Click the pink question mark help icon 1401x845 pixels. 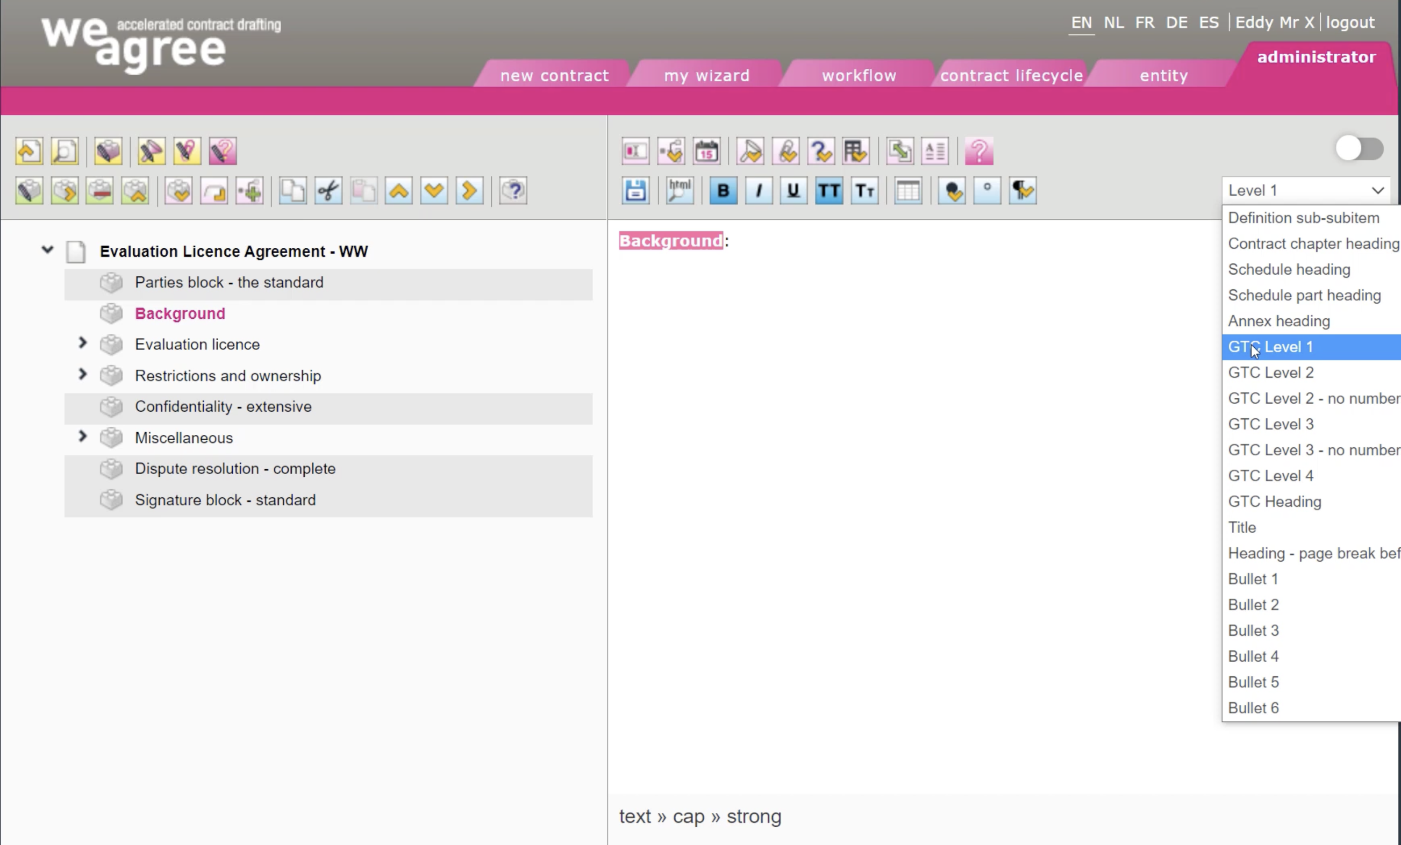[978, 151]
